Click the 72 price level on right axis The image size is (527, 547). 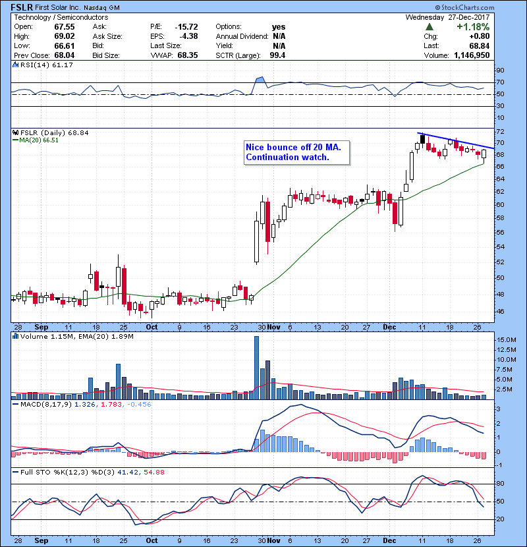pyautogui.click(x=500, y=132)
